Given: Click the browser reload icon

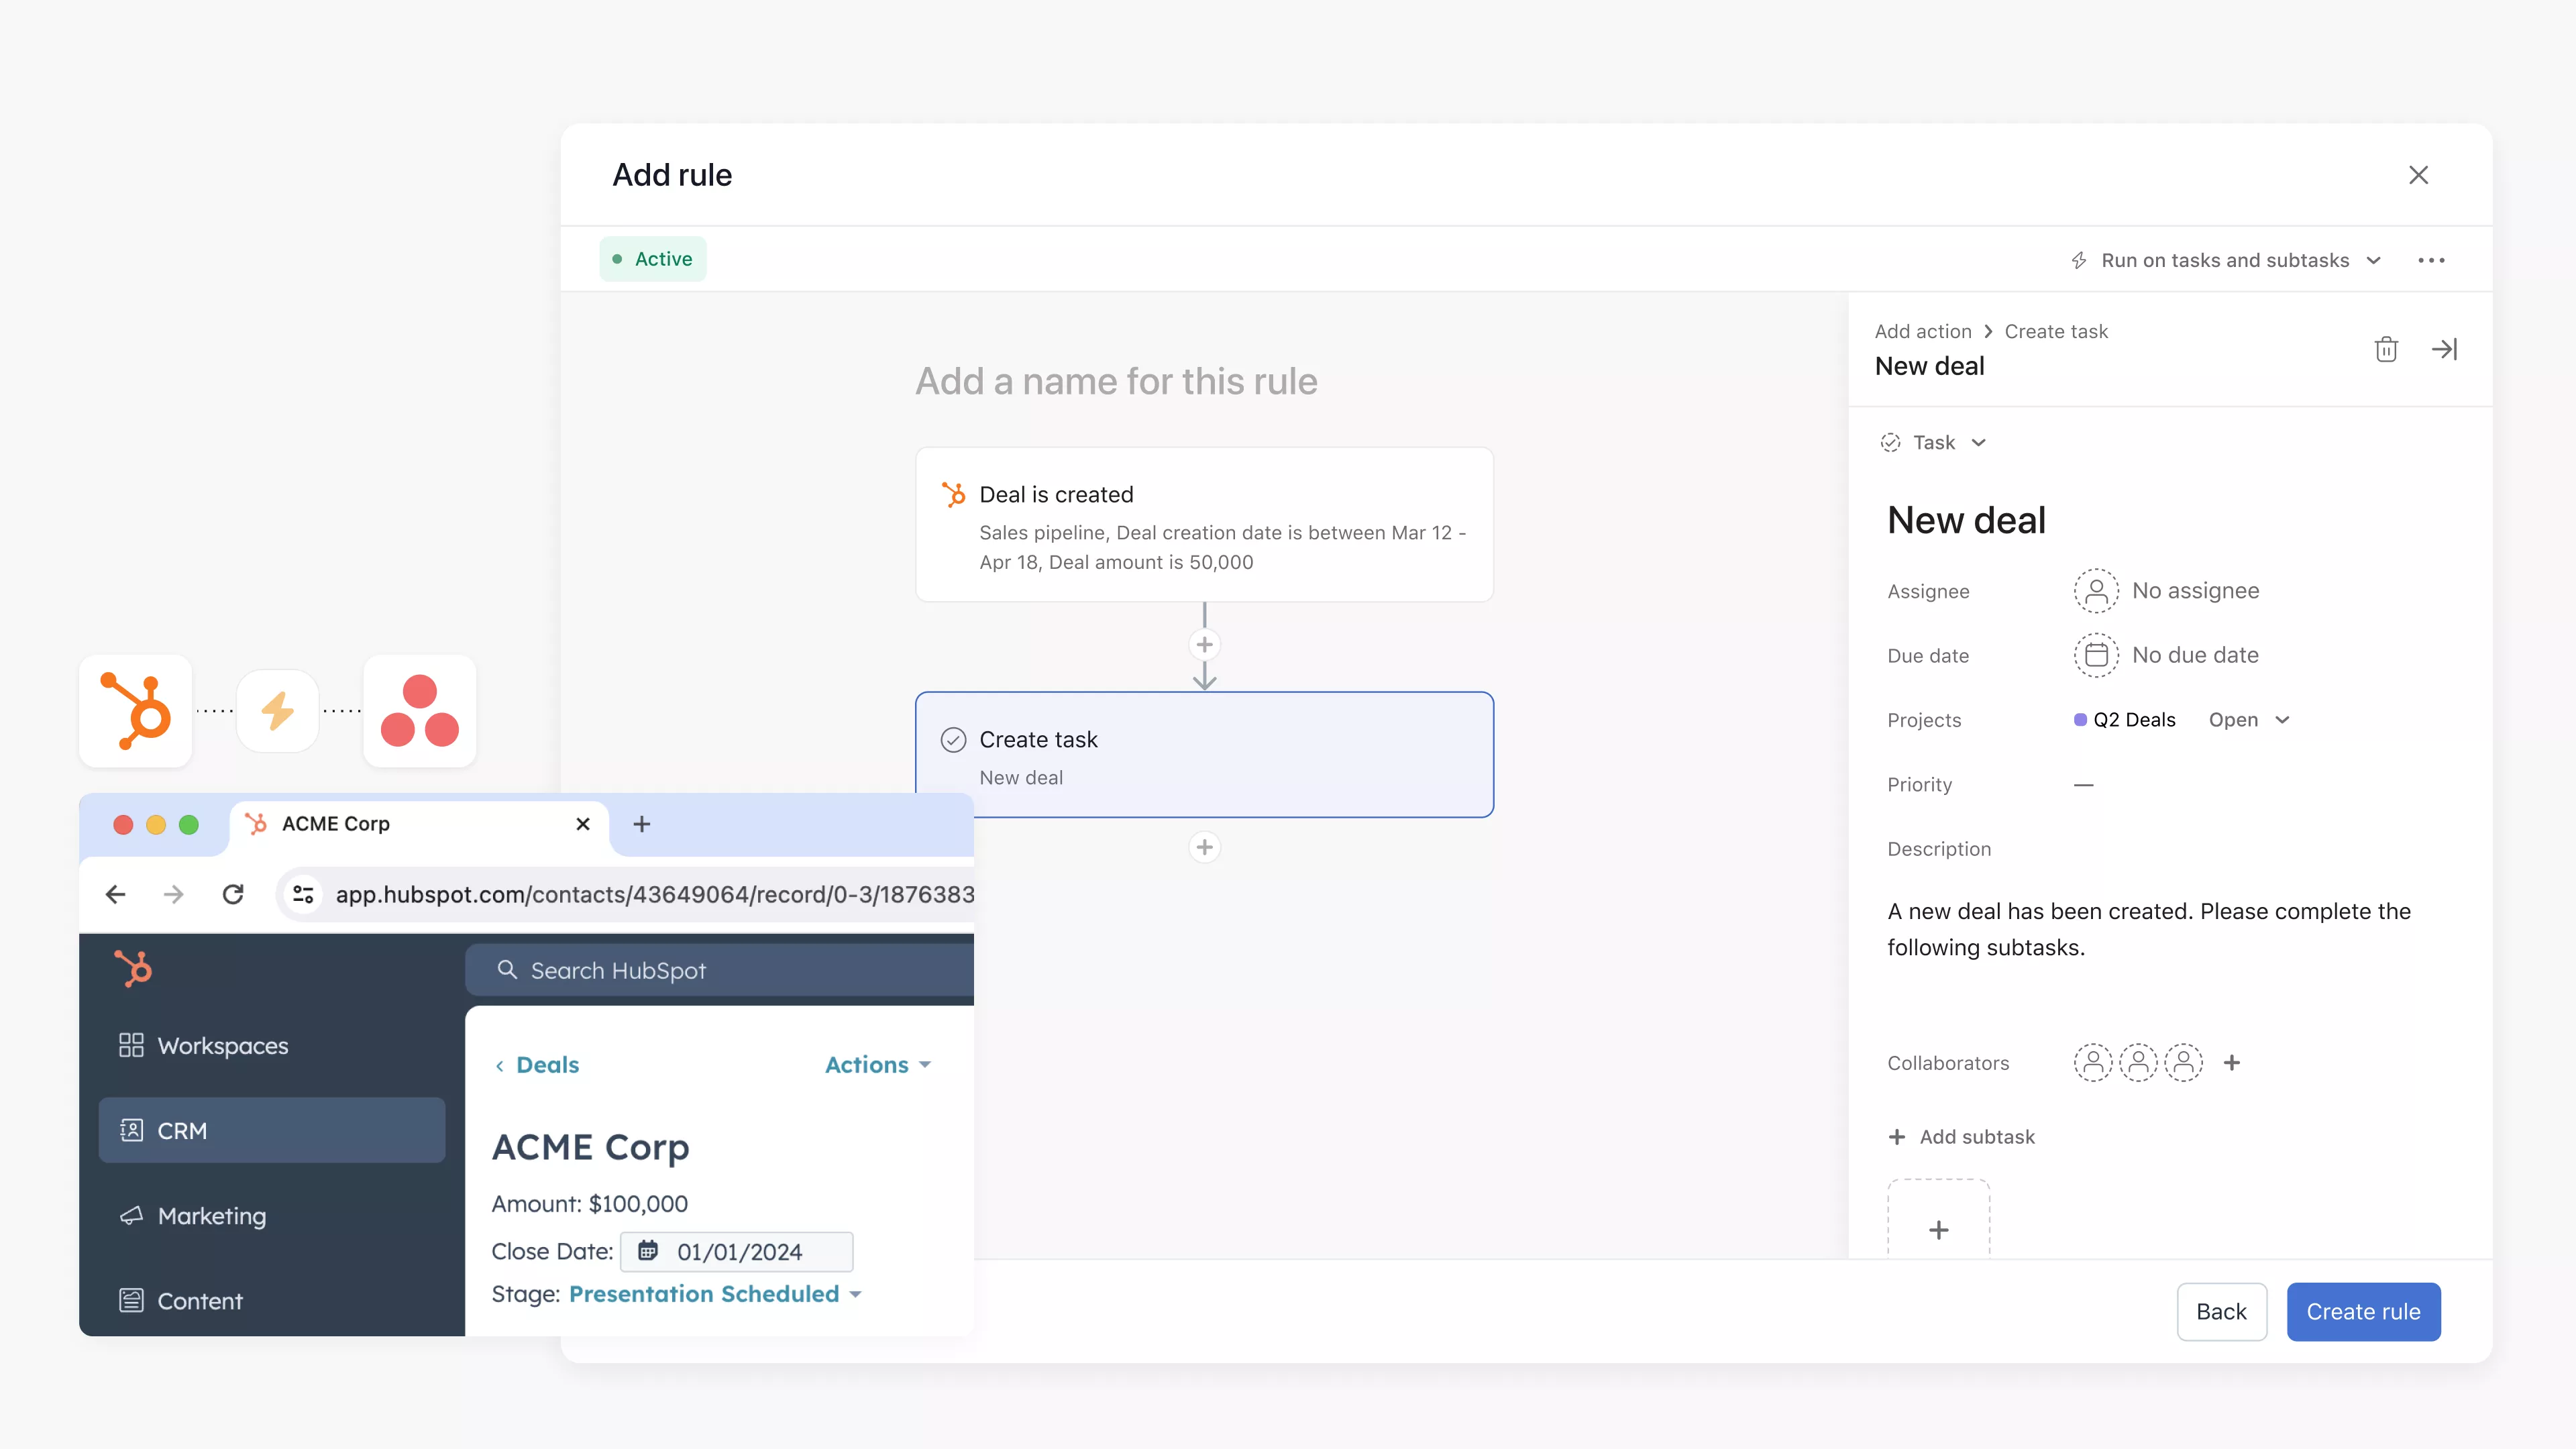Looking at the screenshot, I should click(233, 894).
